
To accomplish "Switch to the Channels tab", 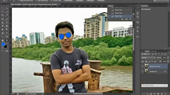I will pyautogui.click(x=154, y=51).
